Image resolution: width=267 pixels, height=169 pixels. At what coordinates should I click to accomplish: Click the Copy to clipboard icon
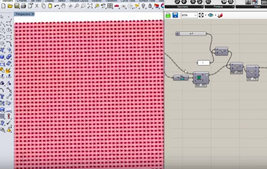coord(44,6)
